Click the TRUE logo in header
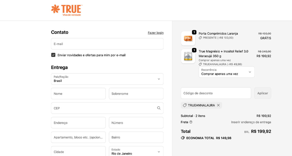This screenshot has width=292, height=156. click(x=67, y=10)
